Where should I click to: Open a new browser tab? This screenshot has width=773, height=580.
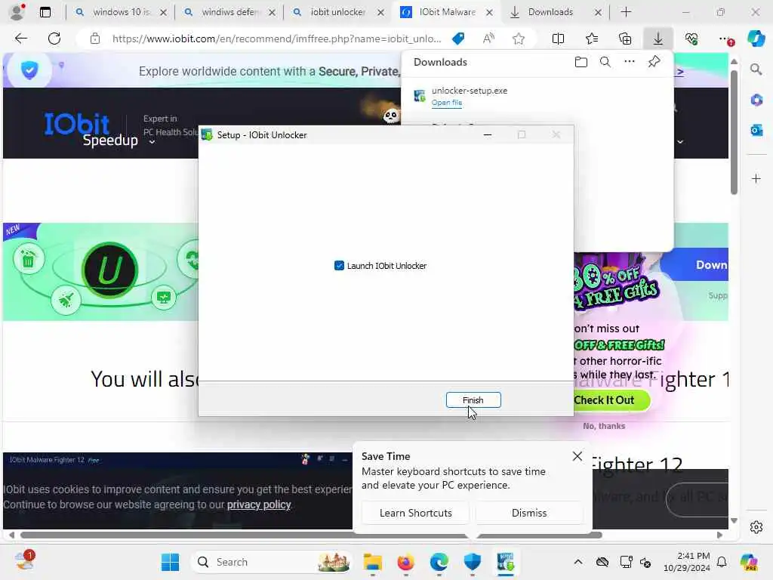point(626,12)
